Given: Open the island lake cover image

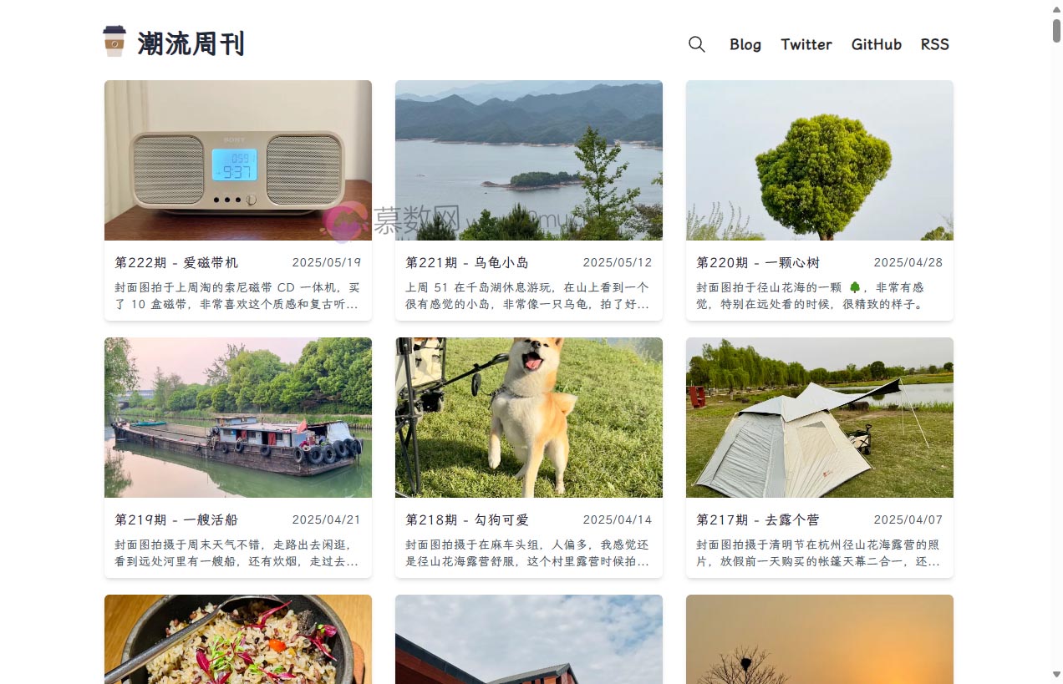Looking at the screenshot, I should point(529,160).
